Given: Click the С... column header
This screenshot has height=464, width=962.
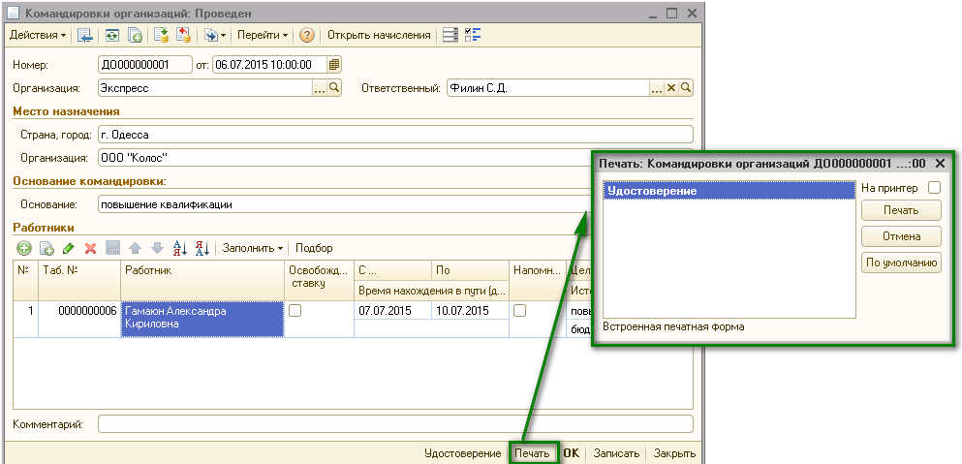Looking at the screenshot, I should point(392,270).
